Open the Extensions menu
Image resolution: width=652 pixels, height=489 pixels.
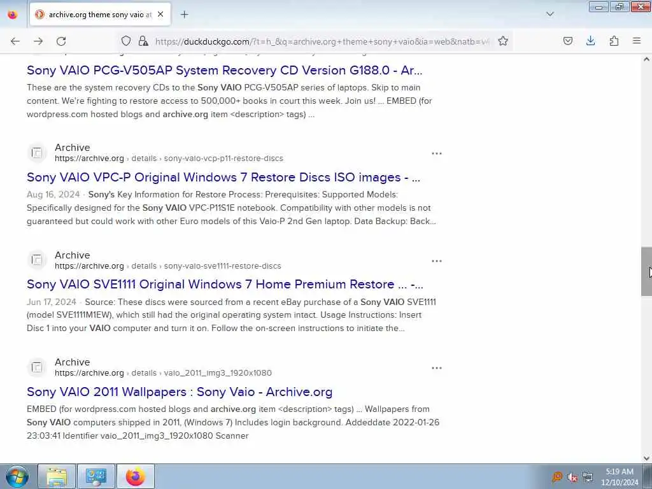click(x=614, y=41)
